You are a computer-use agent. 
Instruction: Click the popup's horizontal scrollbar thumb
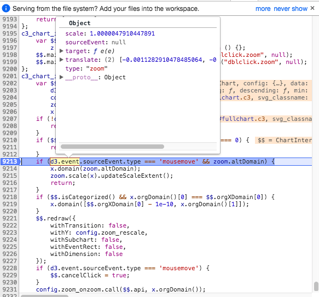112,147
